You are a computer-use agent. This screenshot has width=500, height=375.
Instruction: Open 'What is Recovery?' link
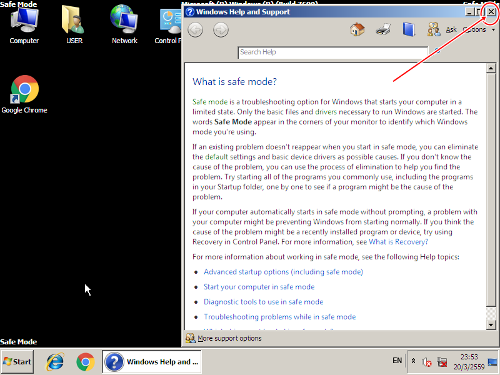[x=398, y=242]
